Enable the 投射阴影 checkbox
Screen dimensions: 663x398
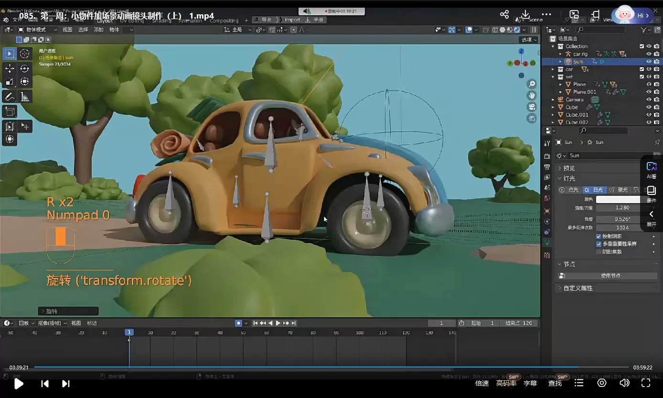[x=599, y=236]
